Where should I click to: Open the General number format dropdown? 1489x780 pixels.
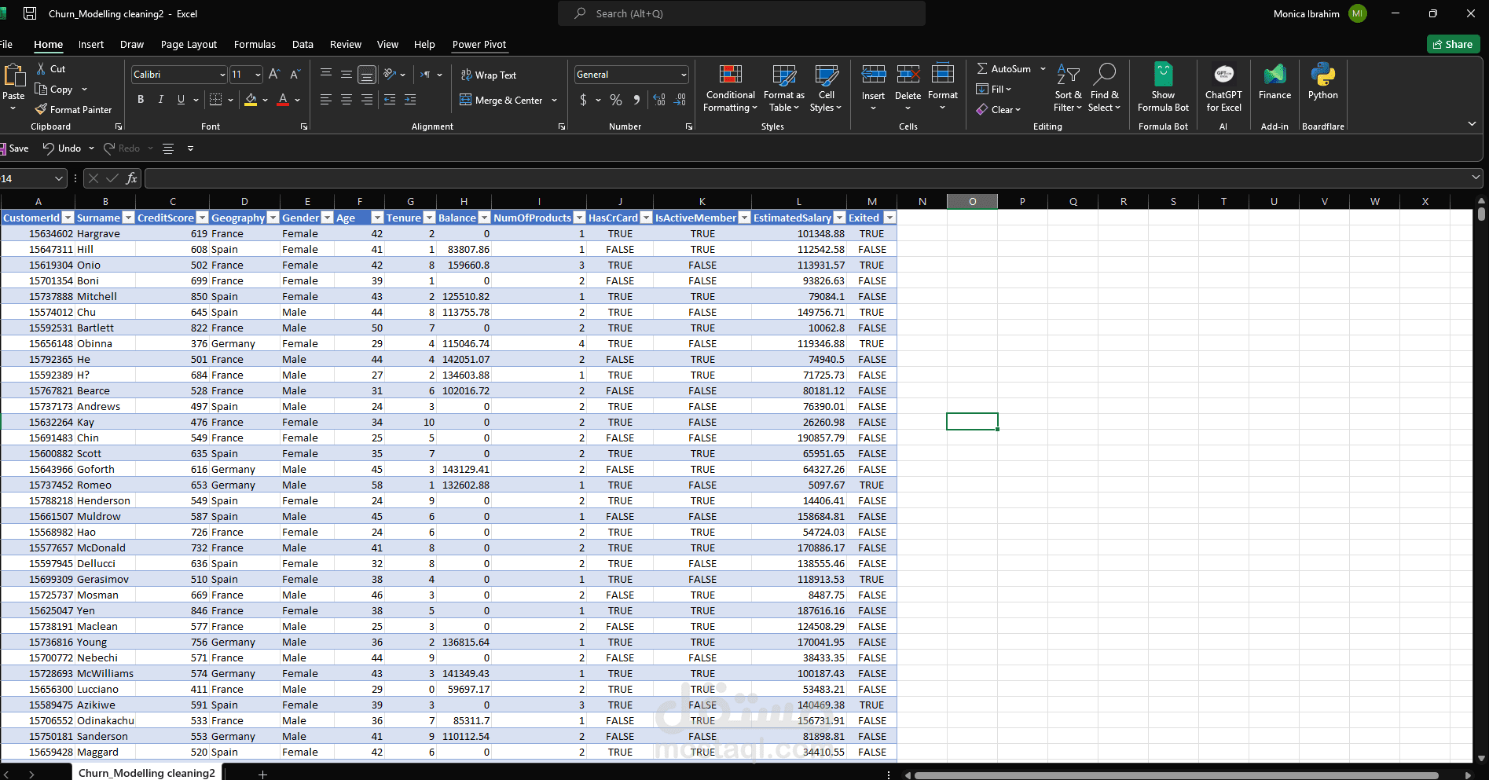pos(684,75)
